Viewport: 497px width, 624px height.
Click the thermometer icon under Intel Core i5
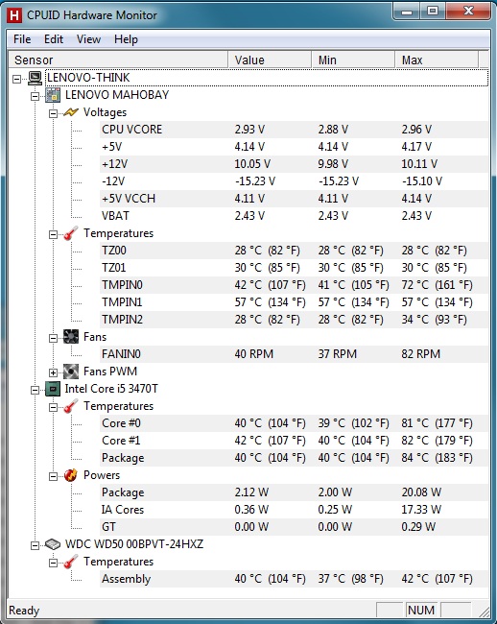pyautogui.click(x=71, y=406)
